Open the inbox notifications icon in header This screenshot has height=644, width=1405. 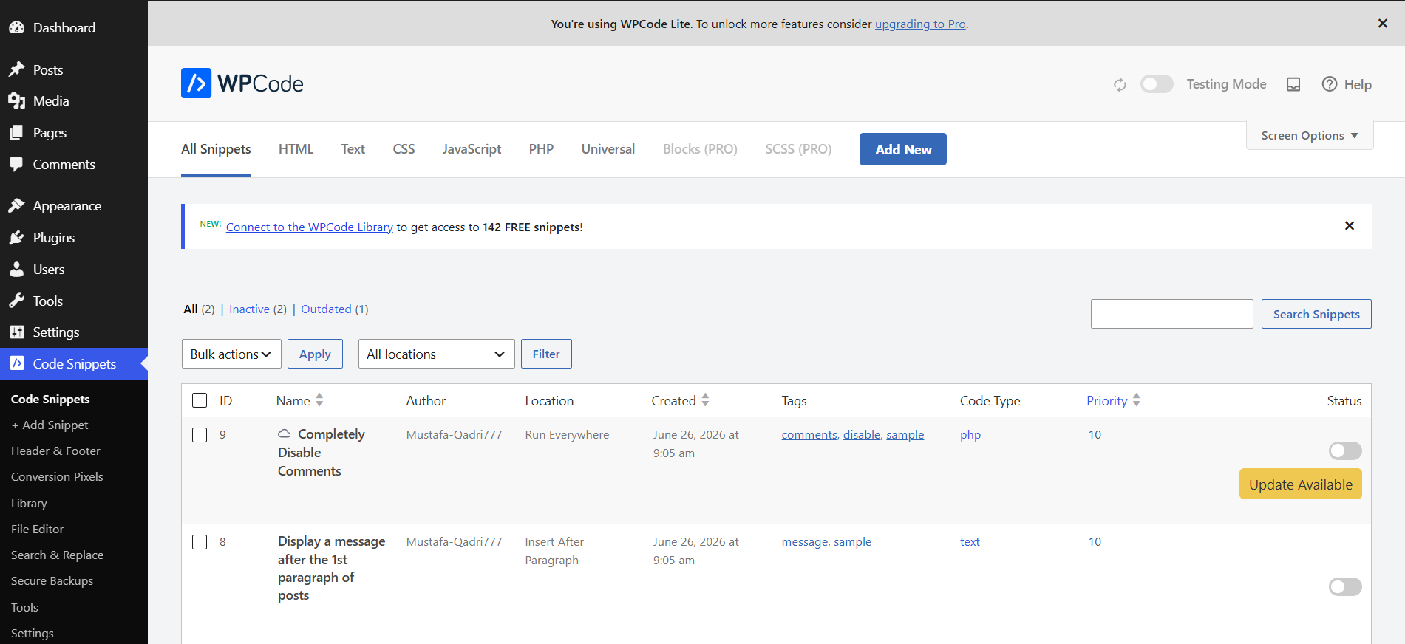pos(1293,84)
